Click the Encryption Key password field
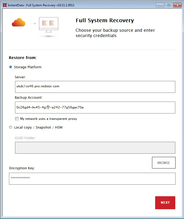This screenshot has width=184, height=219. [x=92, y=179]
